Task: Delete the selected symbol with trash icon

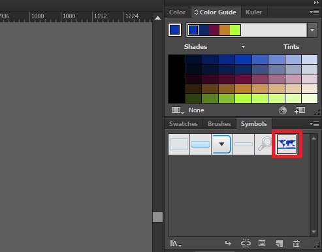Action: click(x=296, y=243)
